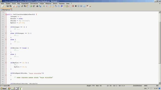Click the Redo toolbar icon
This screenshot has height=90, width=161.
click(34, 6)
